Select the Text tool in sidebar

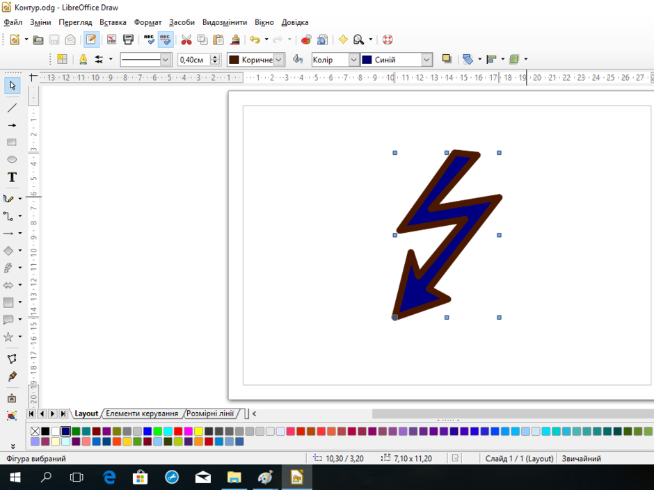coord(12,177)
